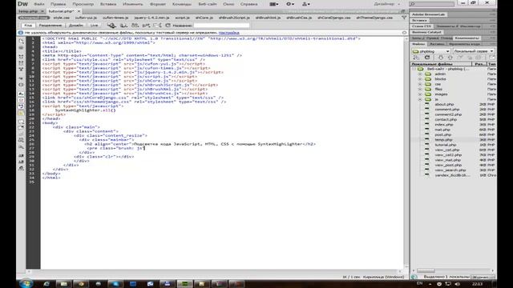Image resolution: width=513 pixels, height=288 pixels.
Task: Open the Вставка menu
Action: click(x=108, y=4)
